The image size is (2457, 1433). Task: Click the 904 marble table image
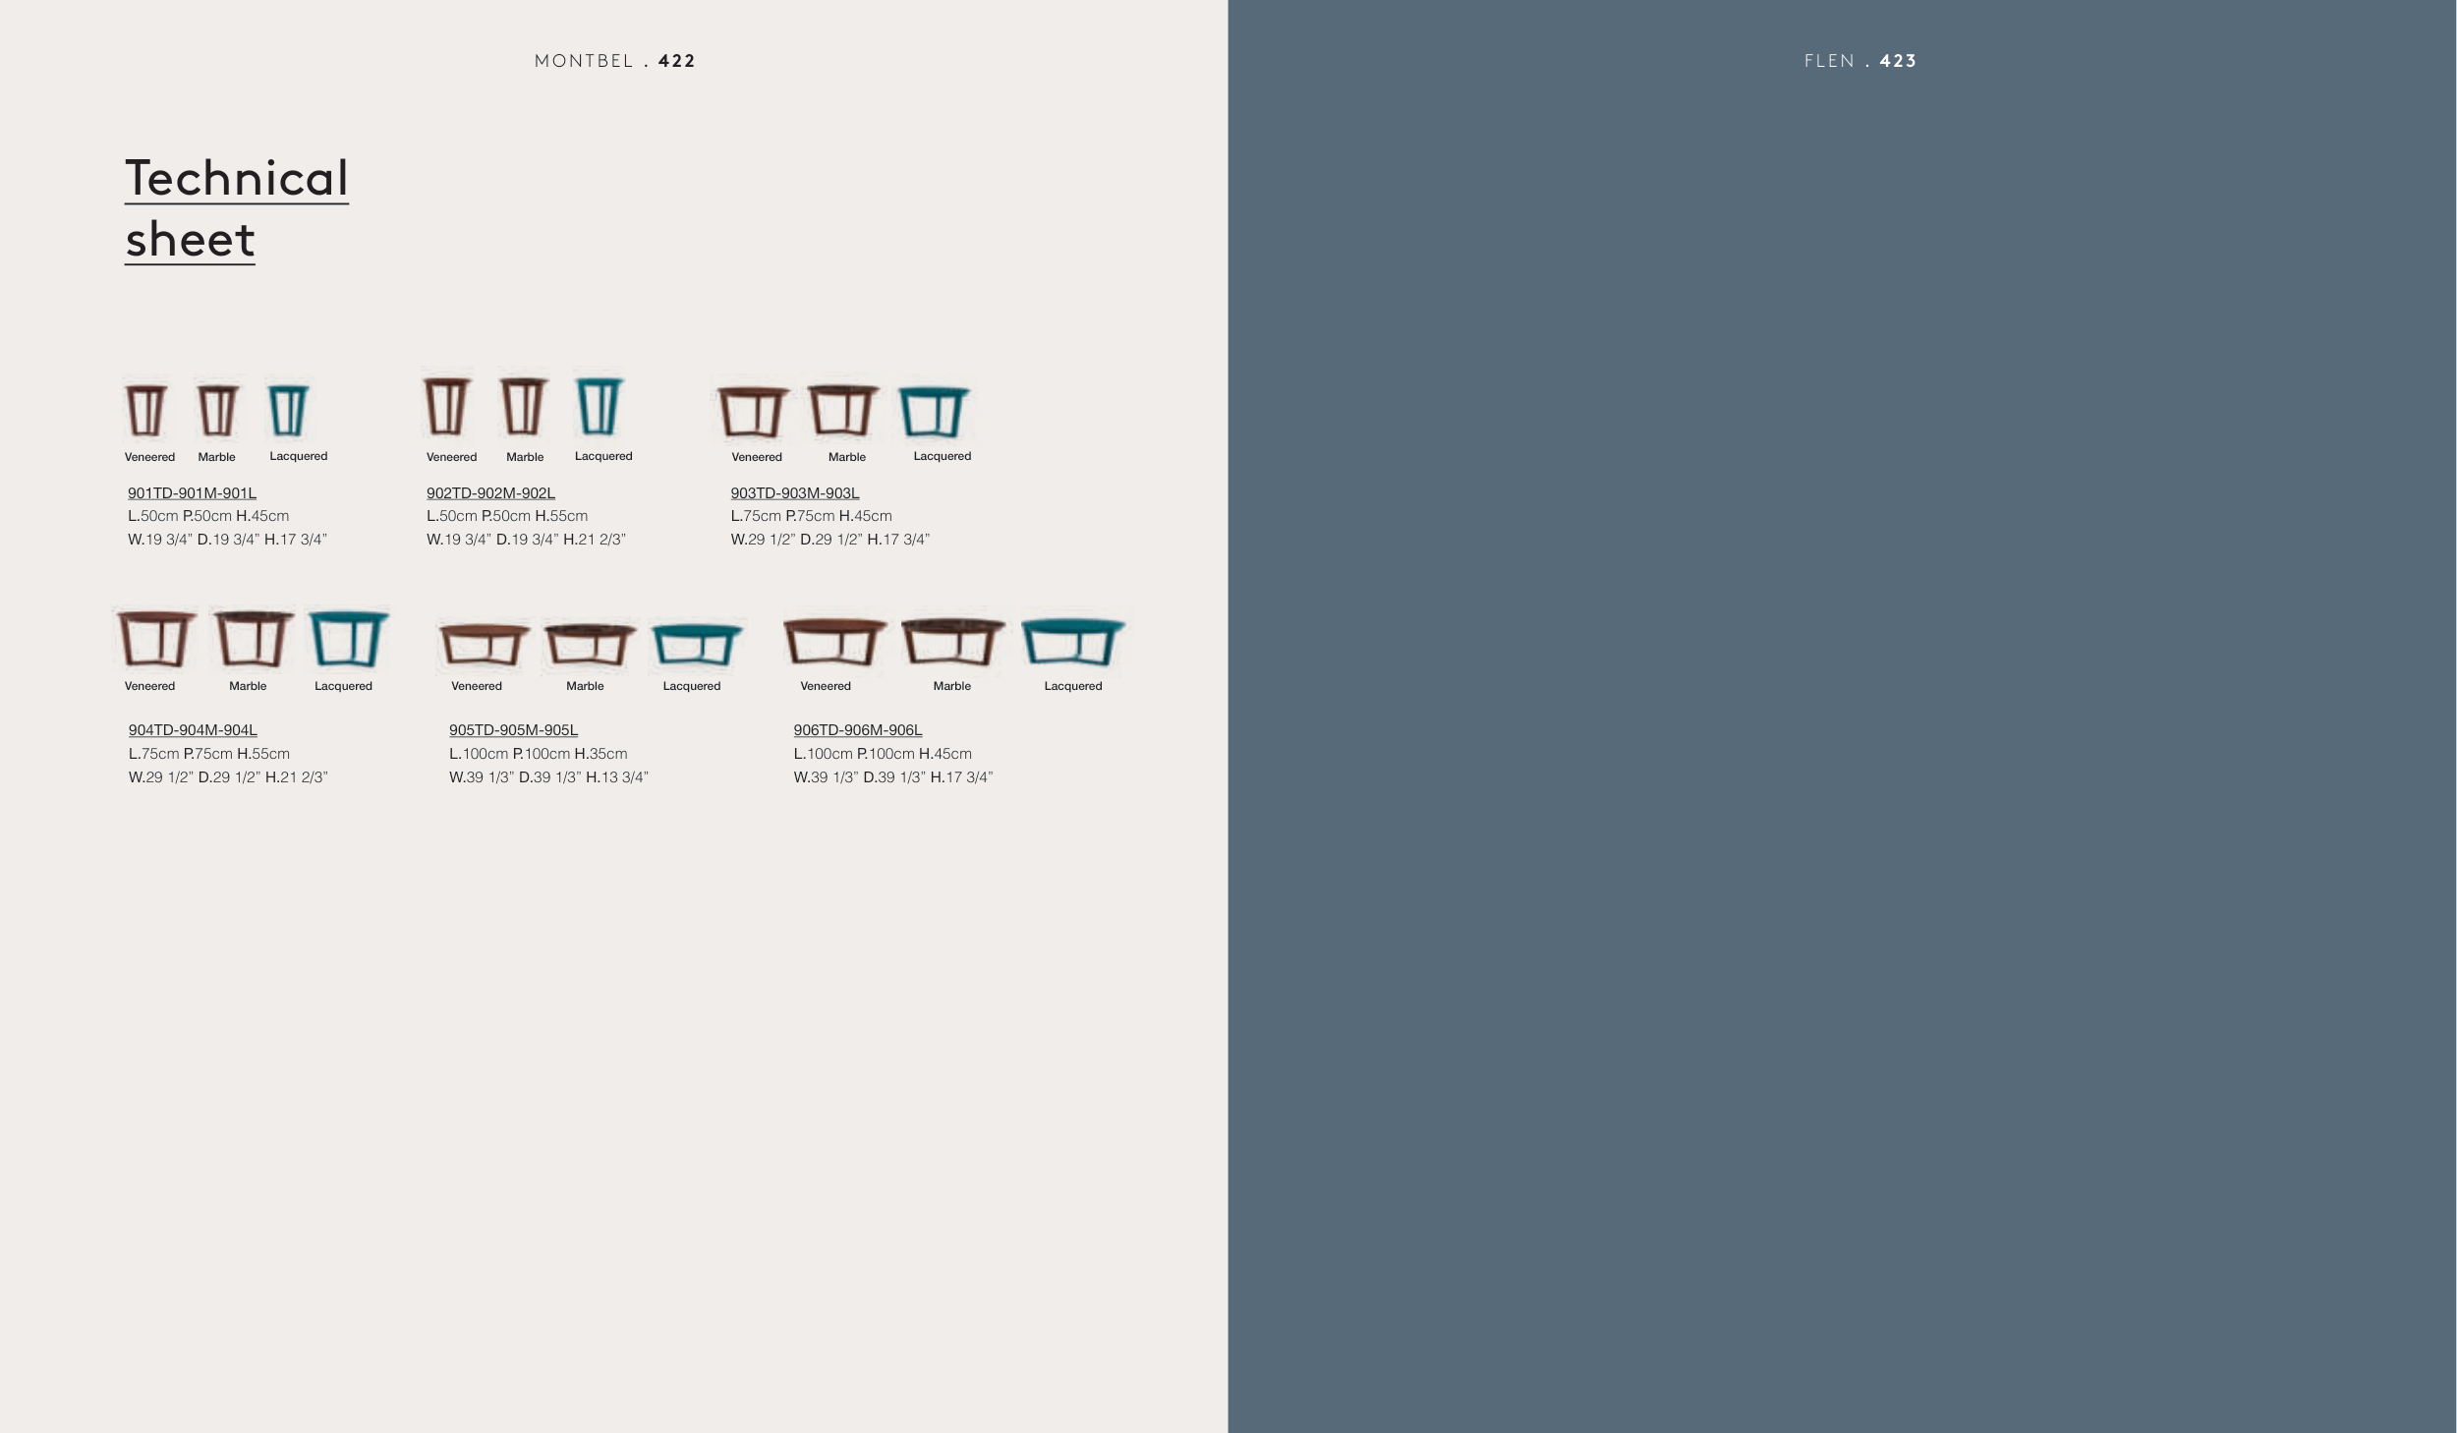(253, 639)
